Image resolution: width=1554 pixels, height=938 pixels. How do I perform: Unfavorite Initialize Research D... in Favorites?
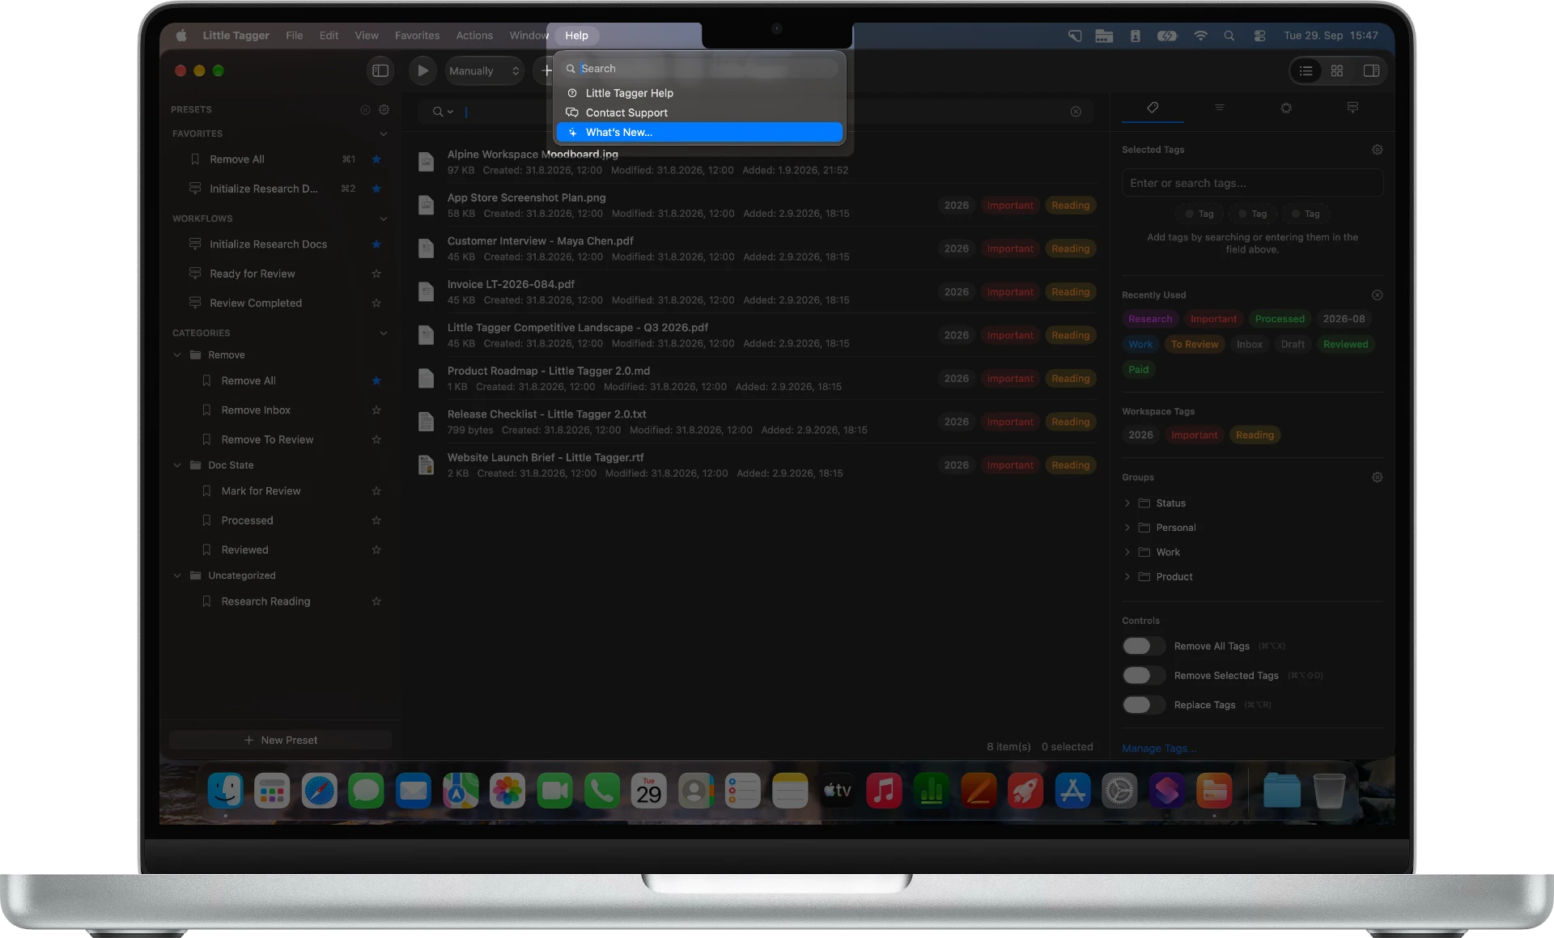[376, 189]
